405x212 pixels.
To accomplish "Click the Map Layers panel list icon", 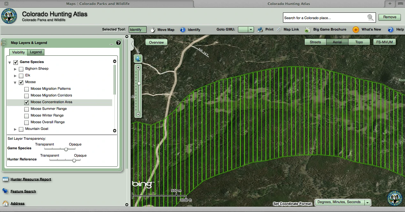I will tap(4, 42).
